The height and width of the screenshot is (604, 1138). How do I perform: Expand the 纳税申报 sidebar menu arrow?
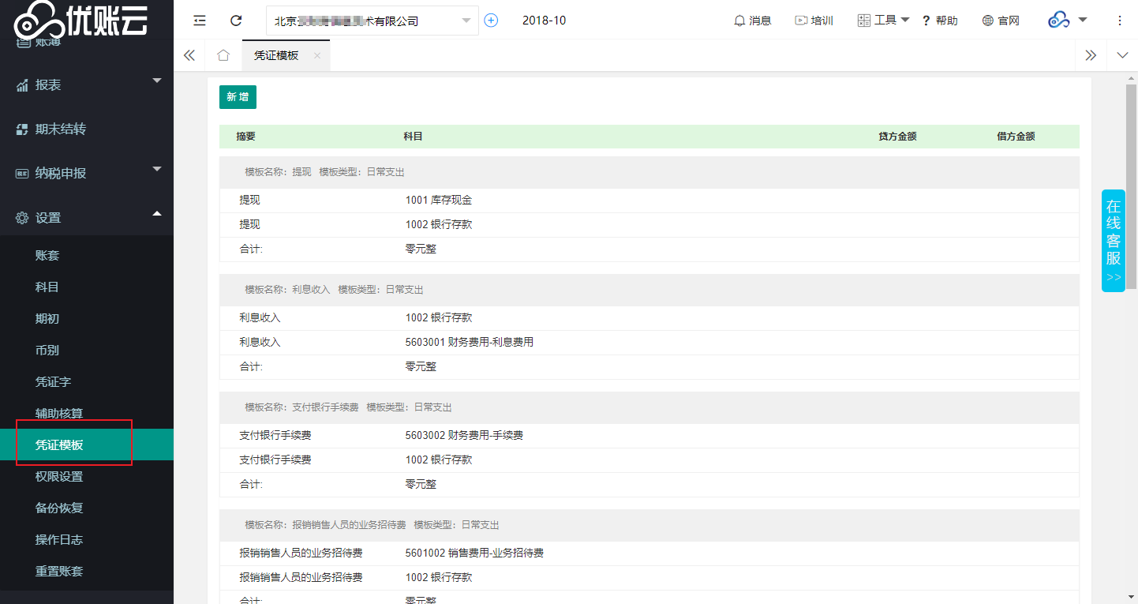[x=156, y=169]
